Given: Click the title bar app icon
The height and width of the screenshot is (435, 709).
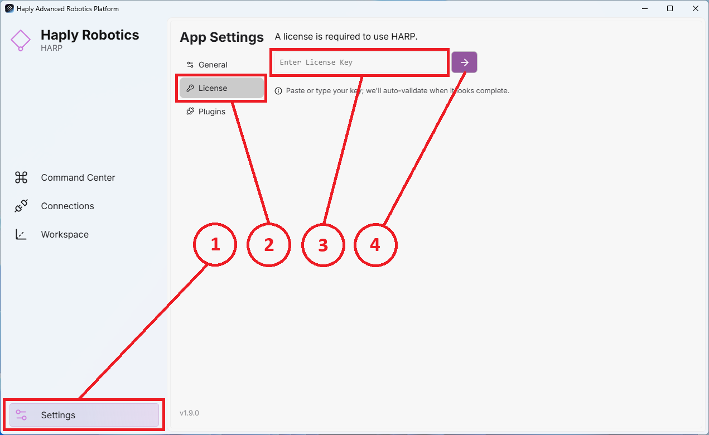Looking at the screenshot, I should coord(9,8).
